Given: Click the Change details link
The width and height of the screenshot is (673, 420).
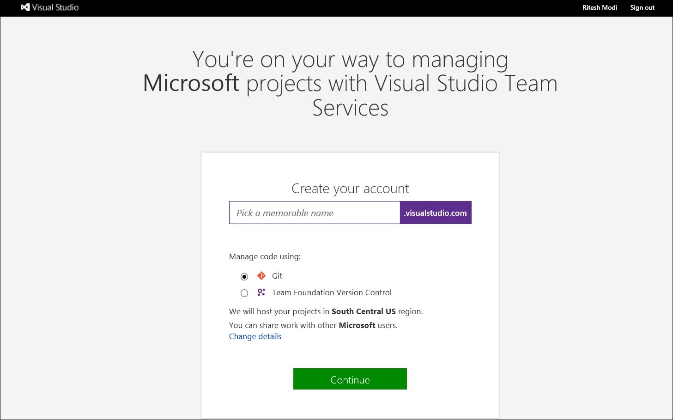Looking at the screenshot, I should pos(255,336).
